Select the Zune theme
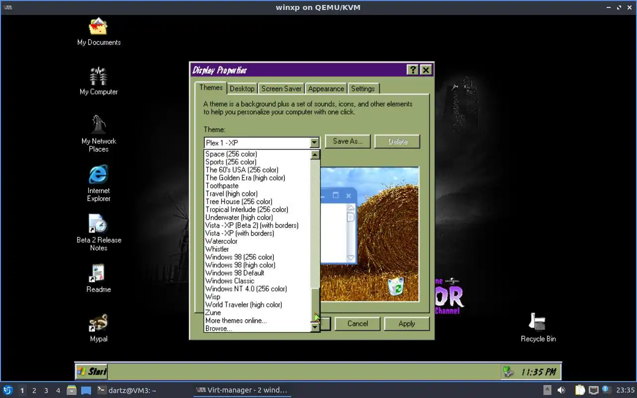This screenshot has width=637, height=398. click(257, 313)
